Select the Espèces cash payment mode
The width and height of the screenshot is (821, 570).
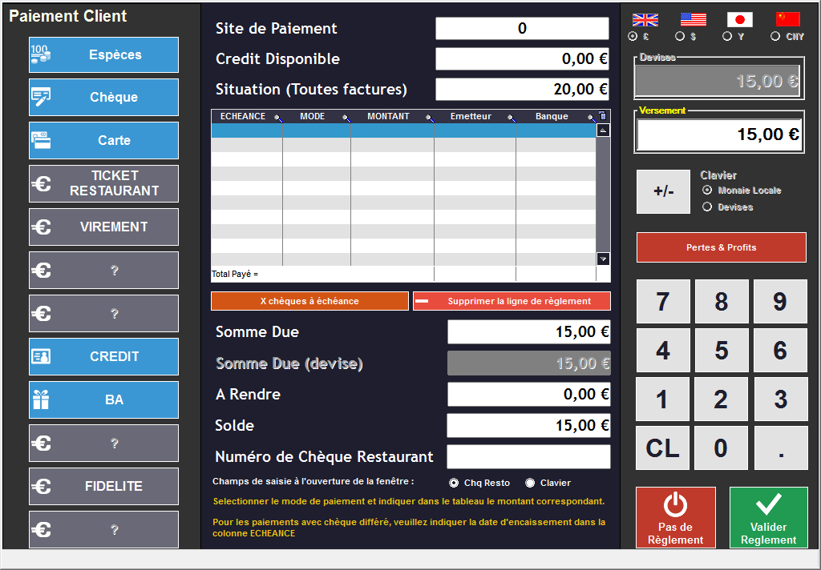tap(103, 55)
